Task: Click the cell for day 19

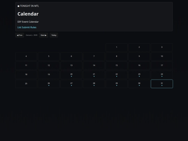Action: click(49, 75)
